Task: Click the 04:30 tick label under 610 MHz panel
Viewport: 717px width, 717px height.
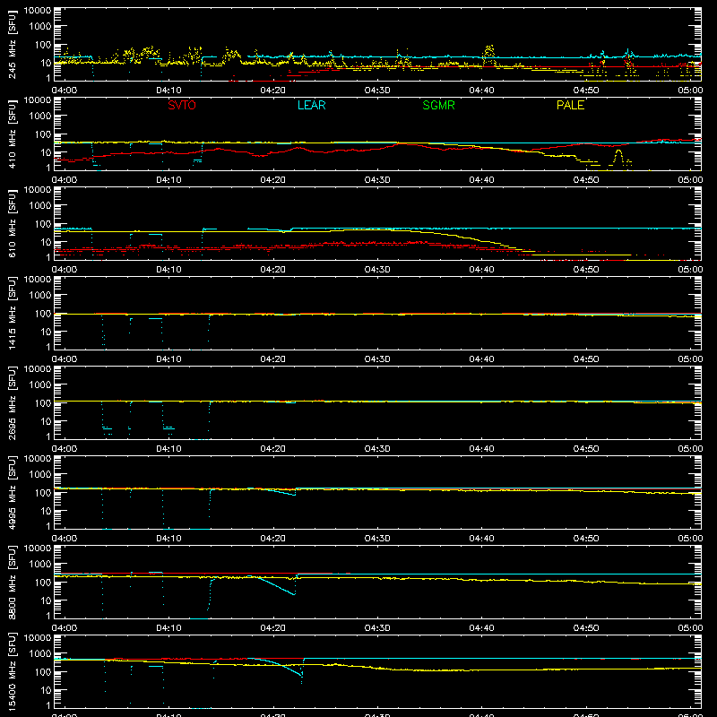Action: [x=376, y=270]
